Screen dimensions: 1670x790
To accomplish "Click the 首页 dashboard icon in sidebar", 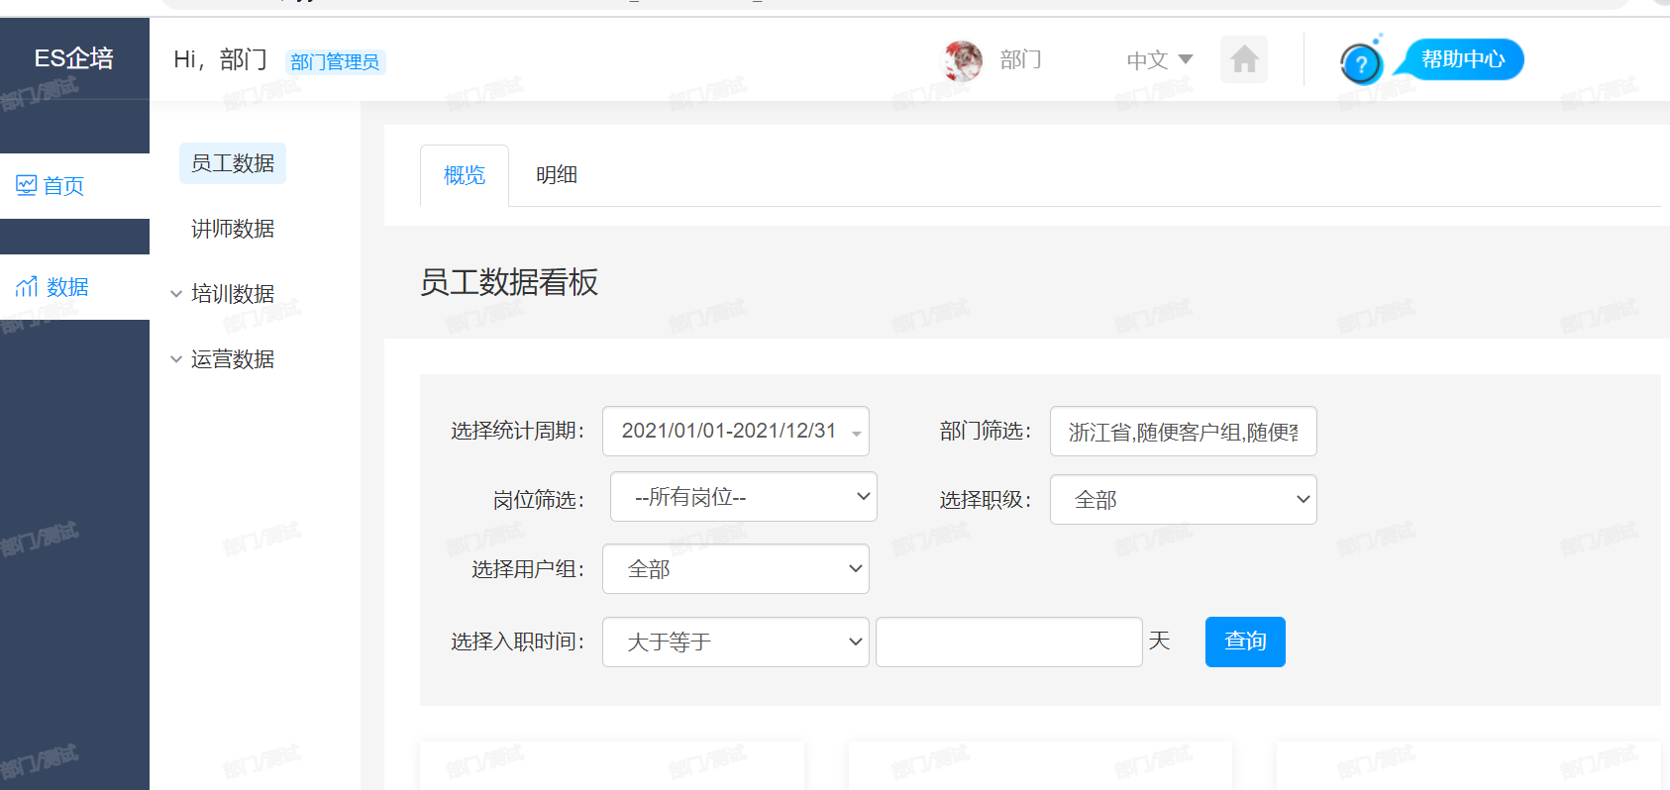I will tap(26, 185).
